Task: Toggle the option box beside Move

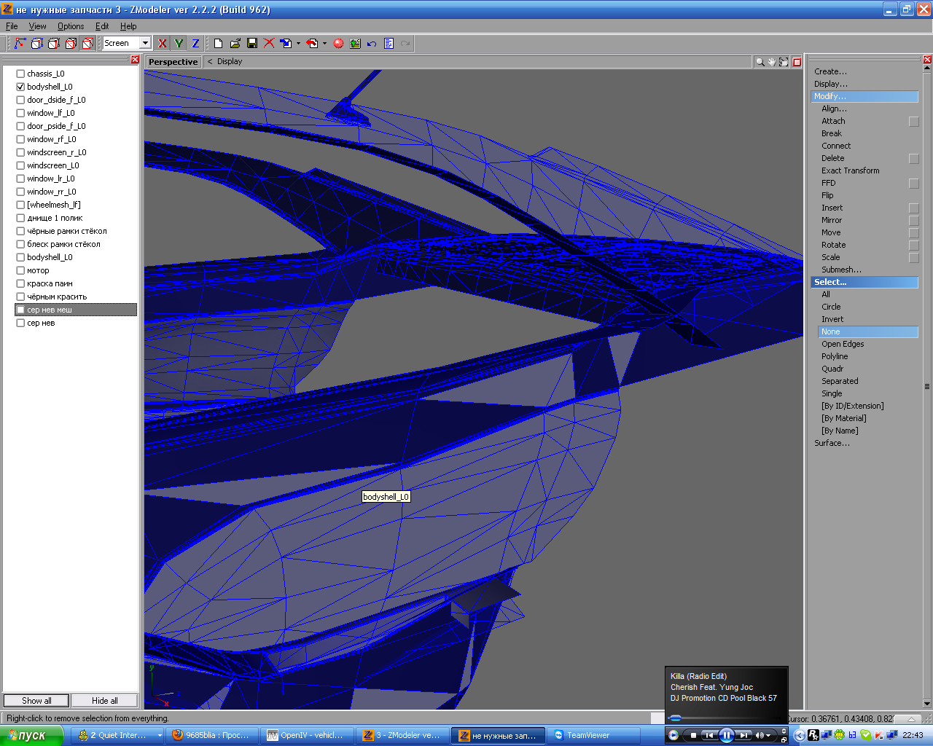Action: click(914, 233)
